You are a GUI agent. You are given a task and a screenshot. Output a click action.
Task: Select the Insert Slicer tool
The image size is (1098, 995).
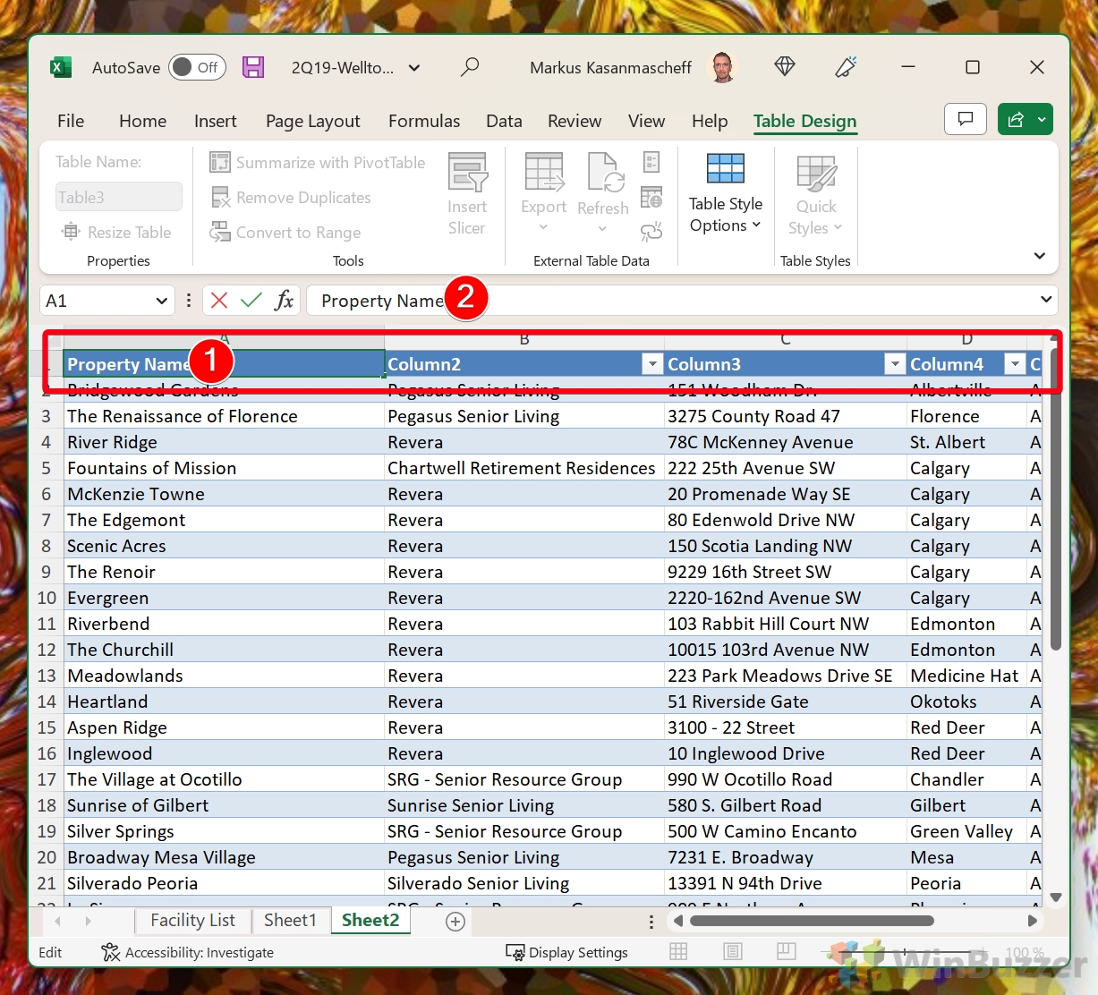coord(467,191)
